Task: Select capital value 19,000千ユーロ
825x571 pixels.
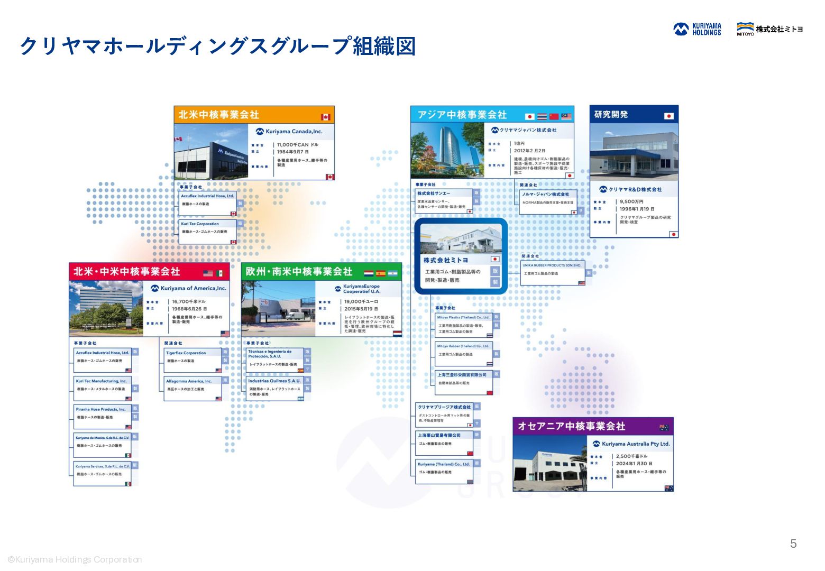Action: (x=361, y=301)
